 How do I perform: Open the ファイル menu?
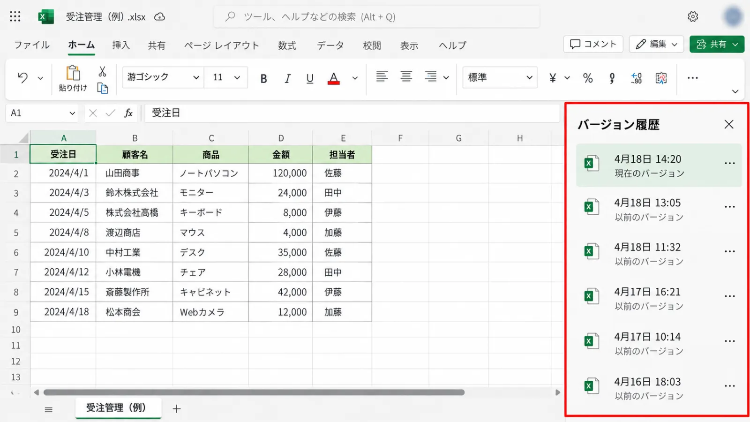pyautogui.click(x=32, y=45)
